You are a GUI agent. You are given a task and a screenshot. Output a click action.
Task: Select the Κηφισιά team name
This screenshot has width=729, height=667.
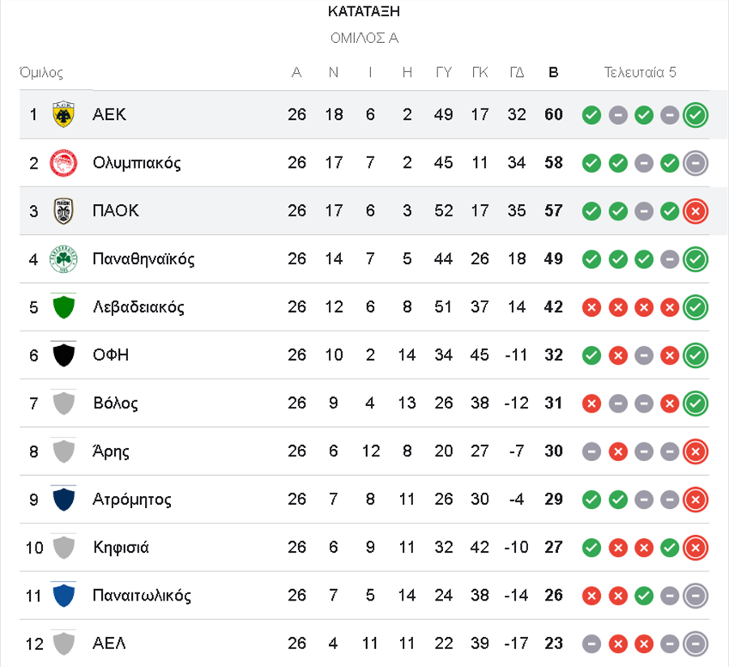(121, 548)
